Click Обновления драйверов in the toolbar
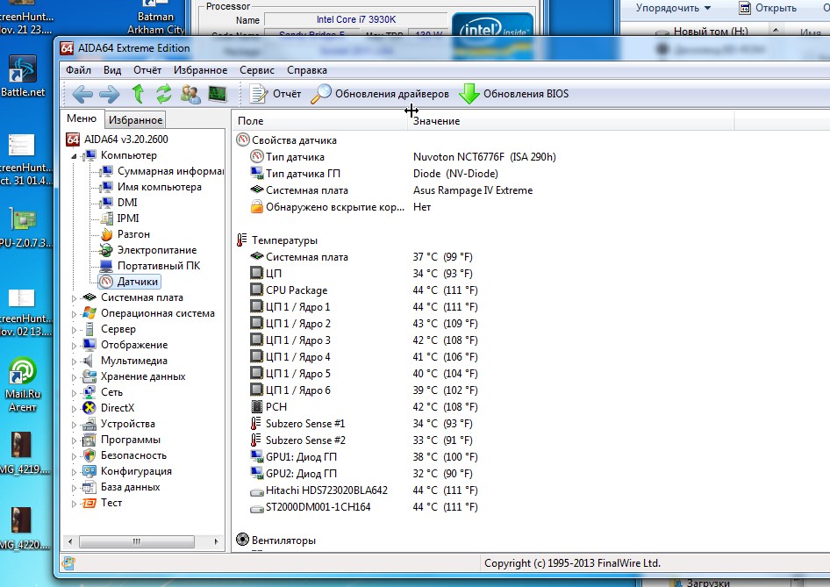Viewport: 830px width, 587px height. point(381,94)
